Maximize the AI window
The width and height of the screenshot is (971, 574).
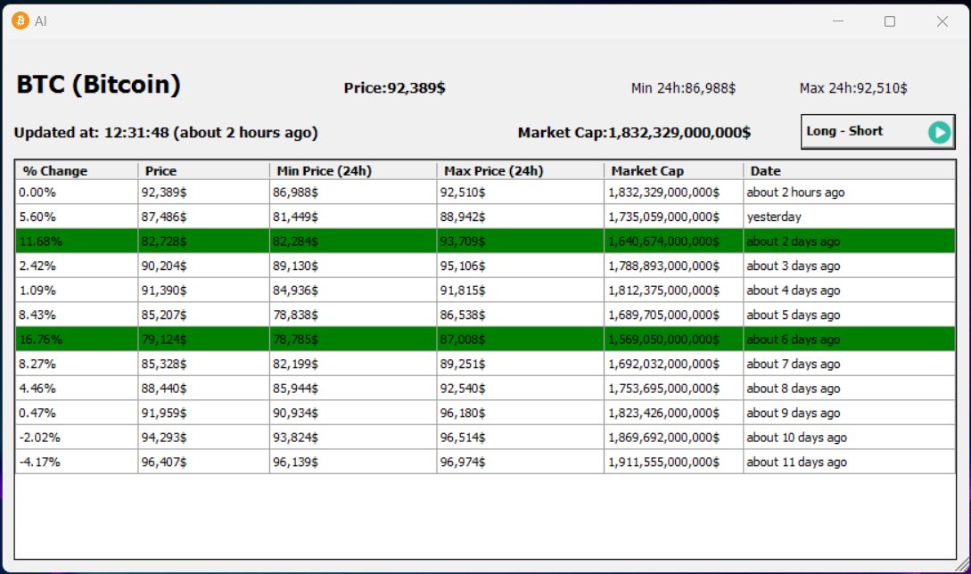[890, 21]
